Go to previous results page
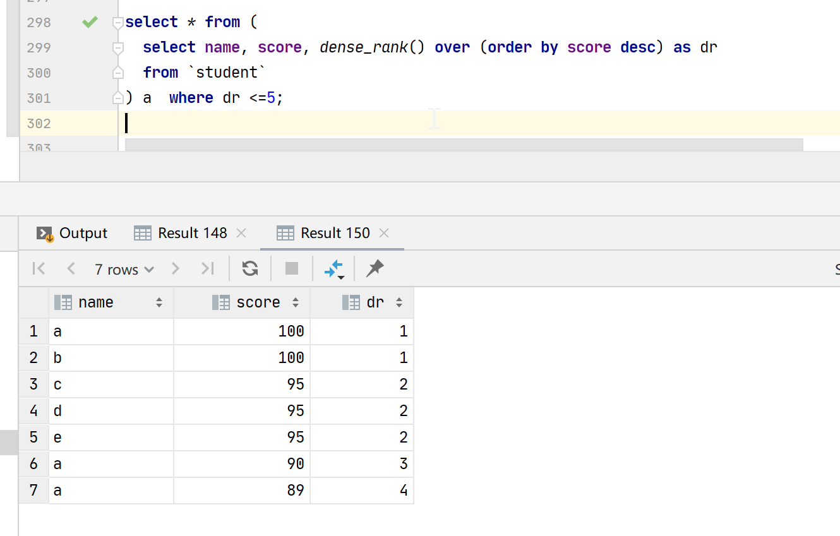This screenshot has height=536, width=840. point(71,269)
